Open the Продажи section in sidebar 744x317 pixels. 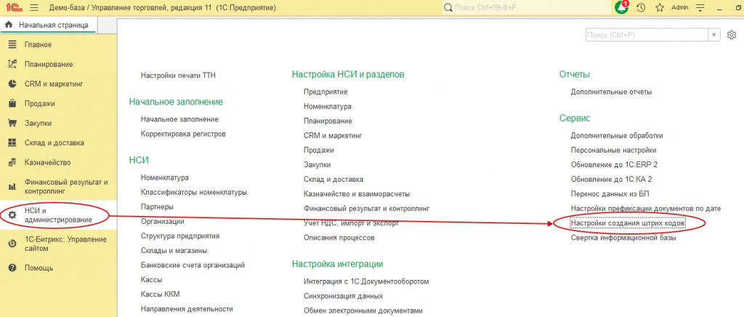[x=40, y=103]
